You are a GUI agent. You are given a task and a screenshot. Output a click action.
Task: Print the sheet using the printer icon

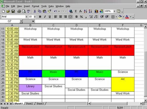tap(19, 11)
